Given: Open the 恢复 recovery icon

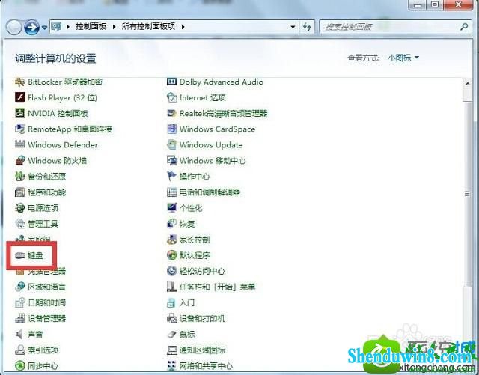Looking at the screenshot, I should (x=171, y=224).
